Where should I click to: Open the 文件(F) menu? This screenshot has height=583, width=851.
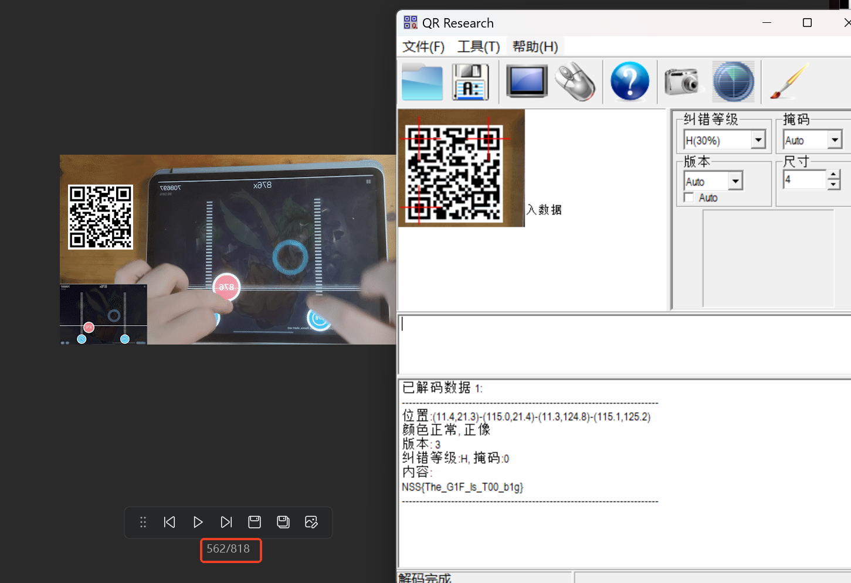(423, 47)
